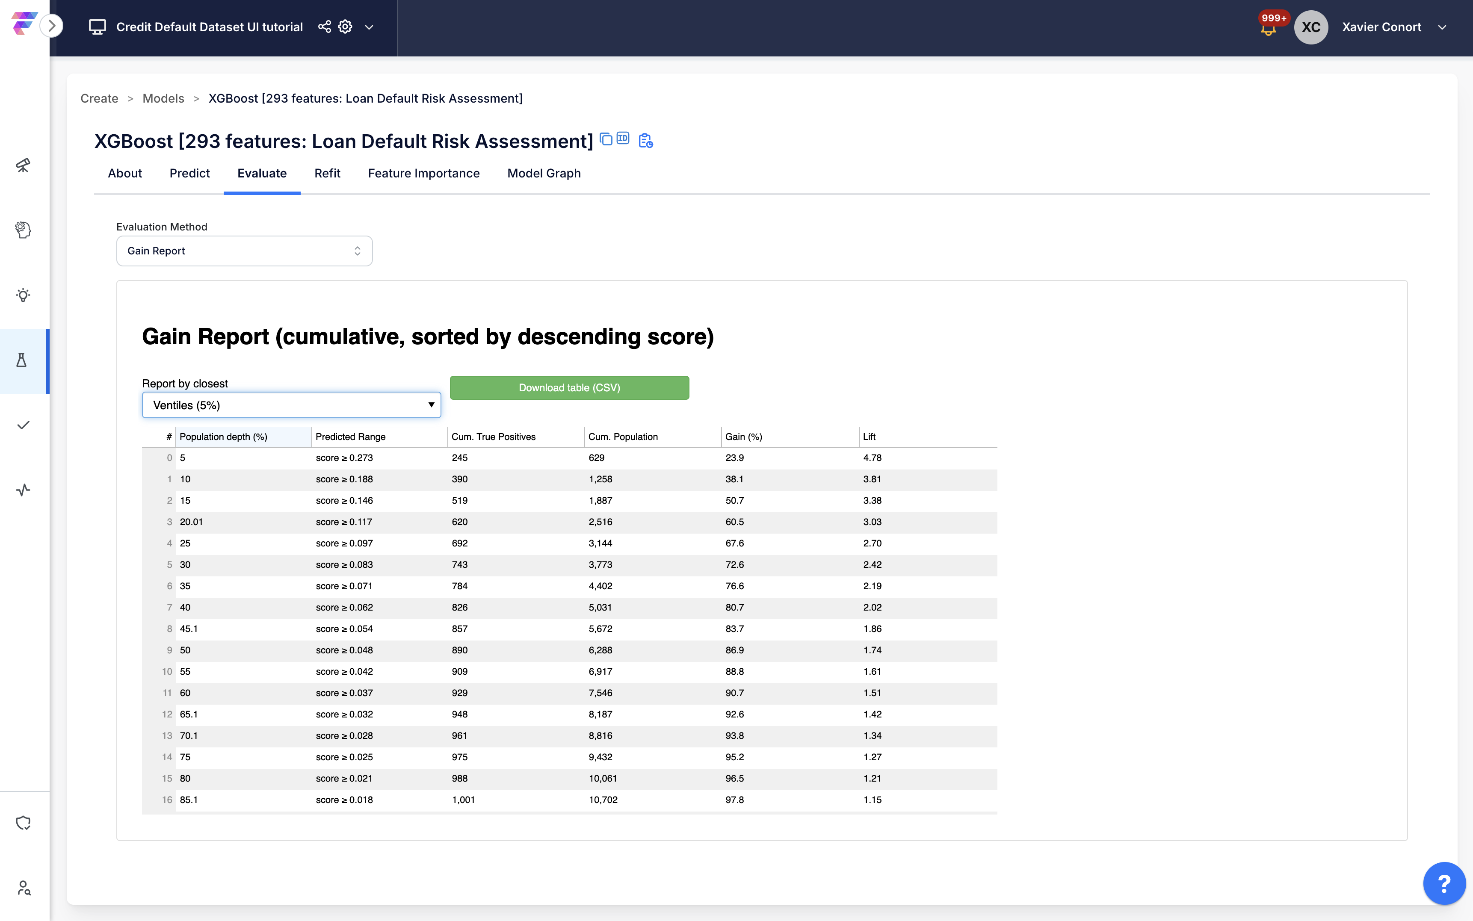
Task: Open the Model Graph tab
Action: pyautogui.click(x=543, y=174)
